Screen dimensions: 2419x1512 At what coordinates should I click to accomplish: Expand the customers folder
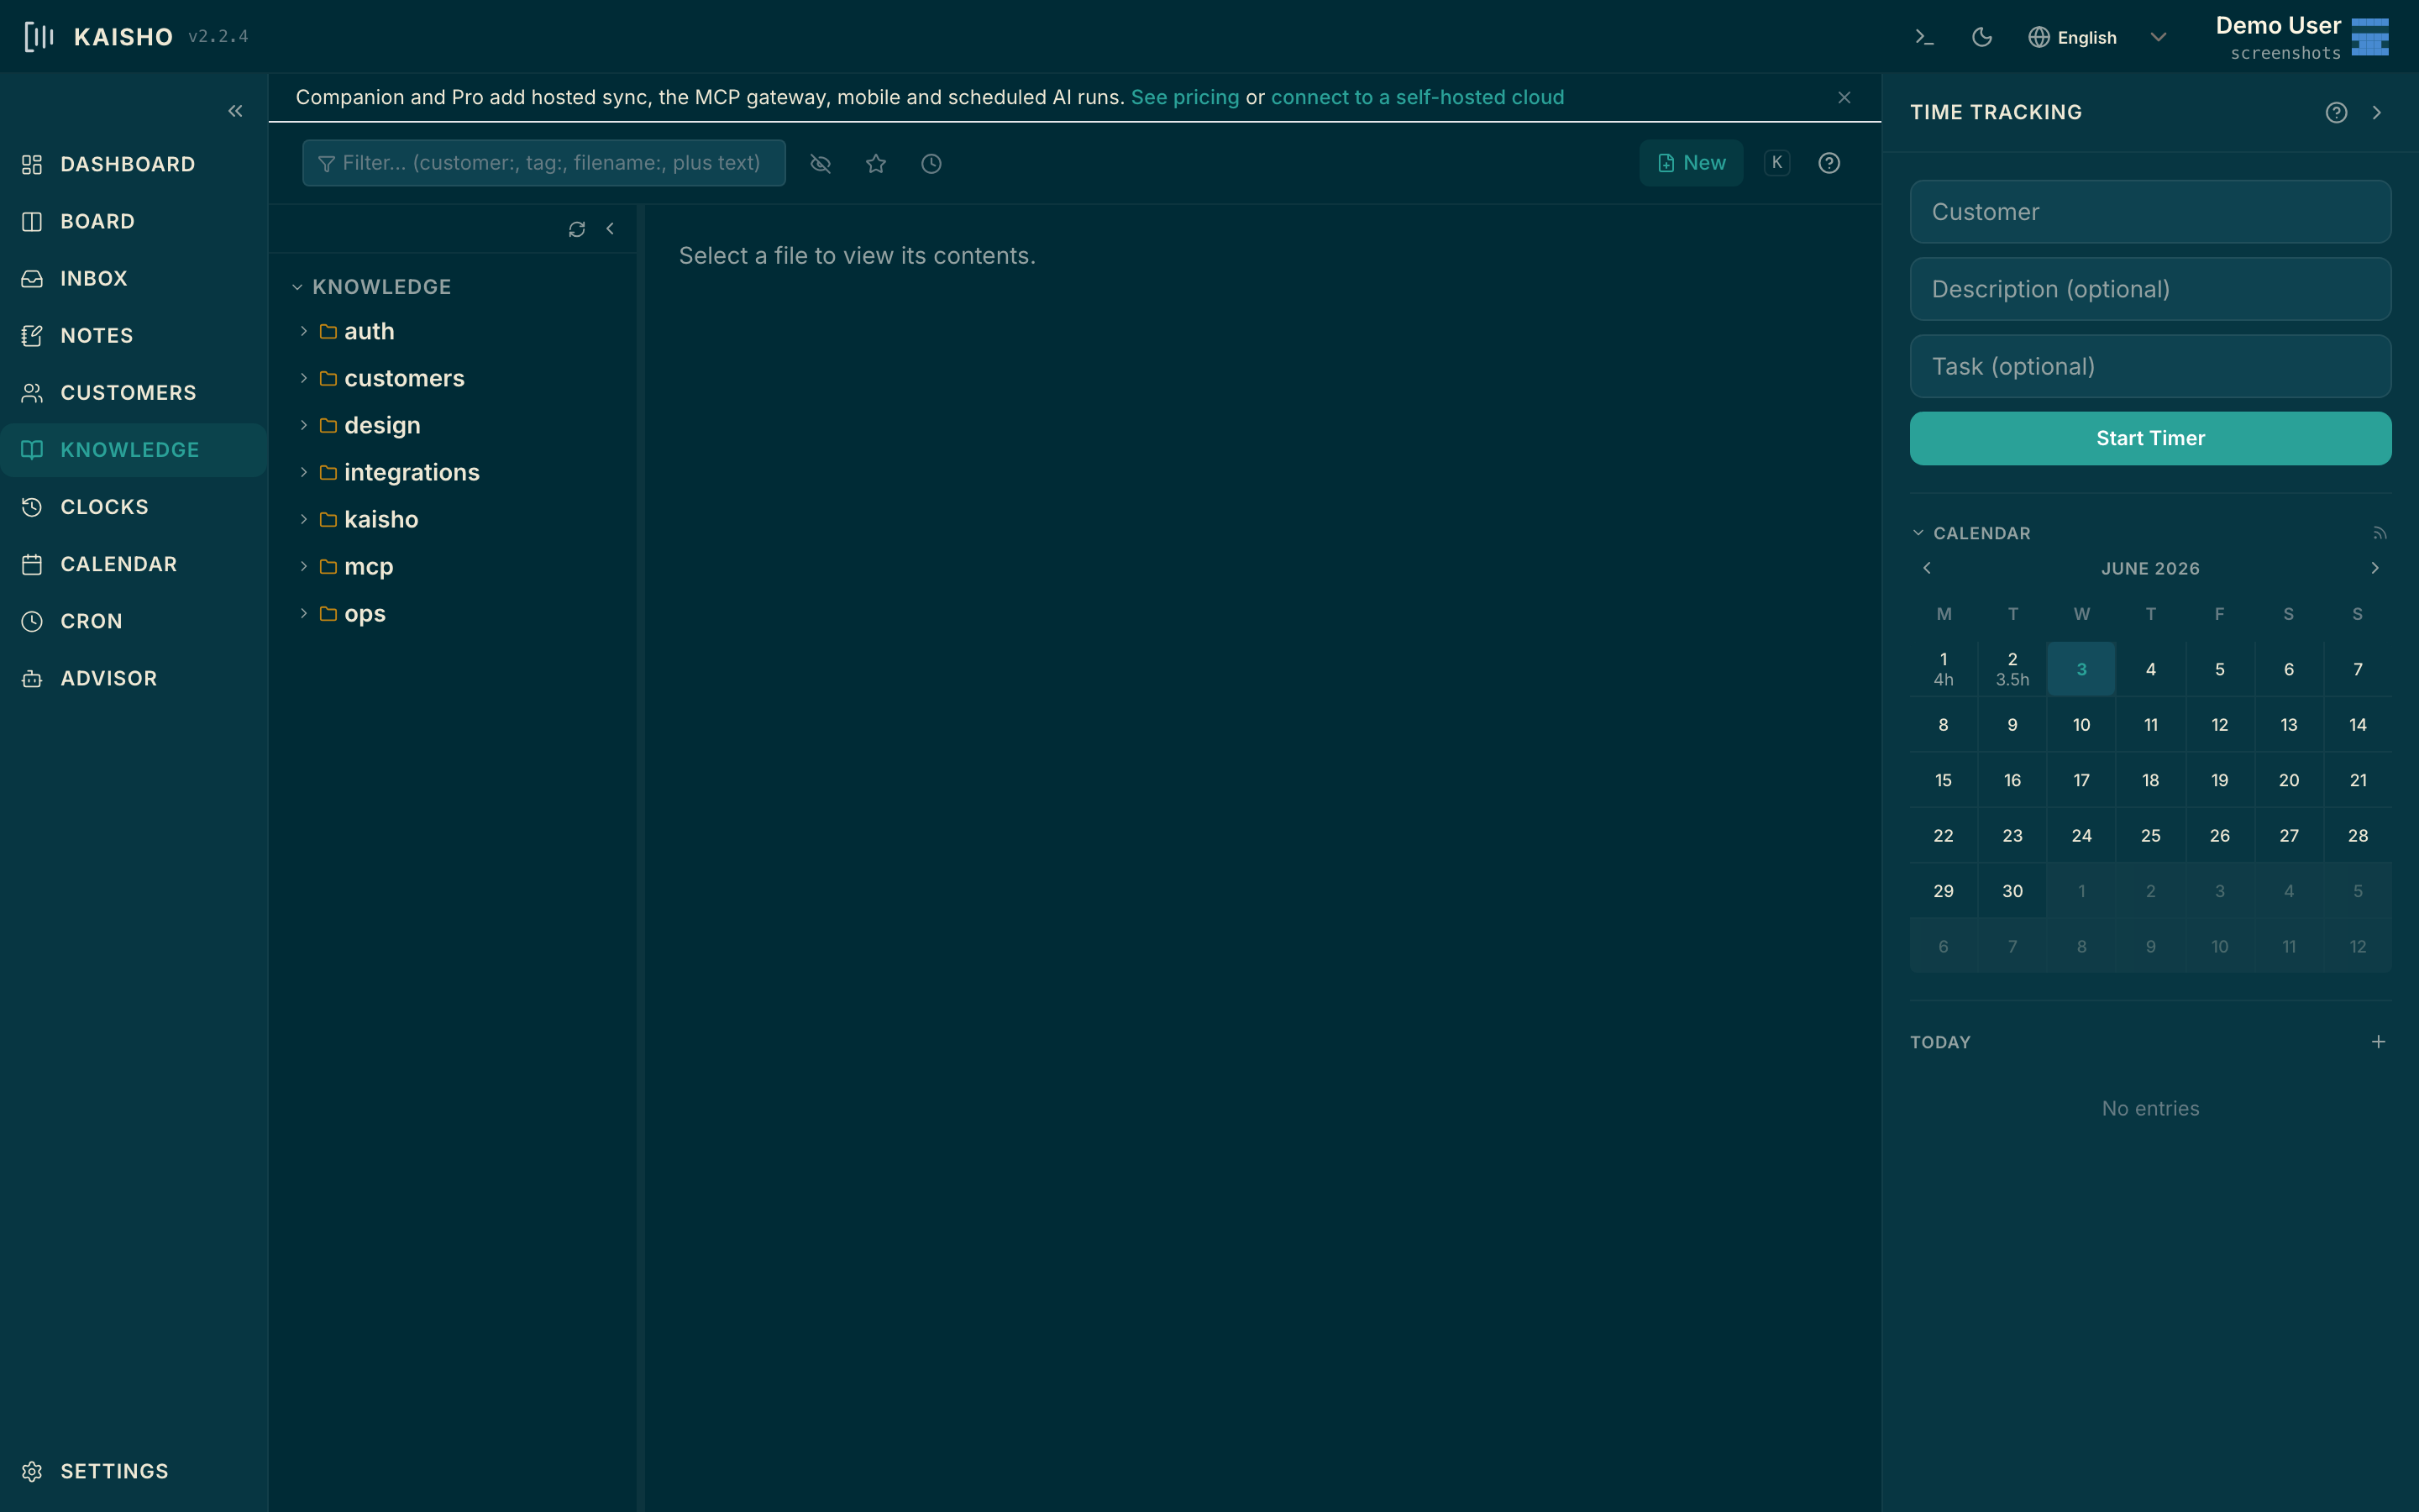(304, 378)
